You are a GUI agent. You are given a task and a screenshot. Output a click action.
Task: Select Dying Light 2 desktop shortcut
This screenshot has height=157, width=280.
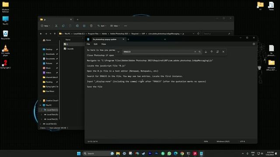tap(5, 65)
